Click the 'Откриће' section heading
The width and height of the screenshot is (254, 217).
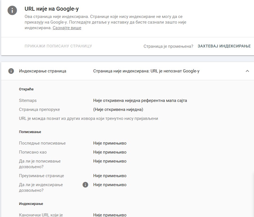(26, 89)
